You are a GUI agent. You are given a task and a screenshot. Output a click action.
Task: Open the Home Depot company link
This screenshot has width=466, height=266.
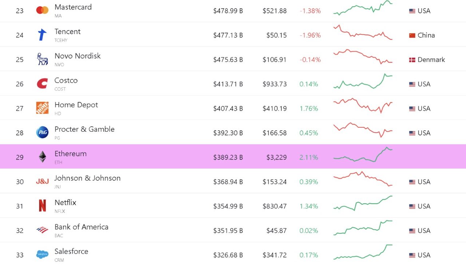[76, 105]
